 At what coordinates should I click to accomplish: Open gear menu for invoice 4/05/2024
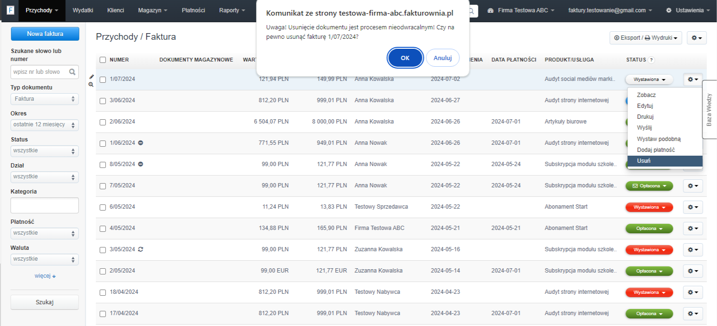tap(693, 229)
